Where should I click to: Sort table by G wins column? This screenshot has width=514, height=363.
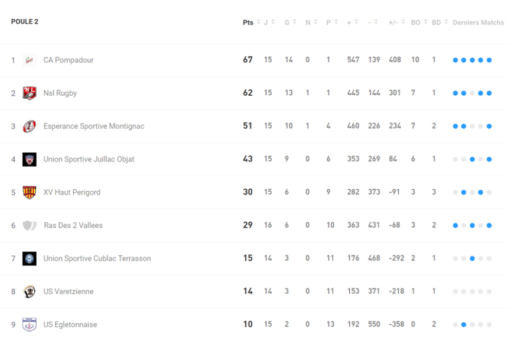288,23
